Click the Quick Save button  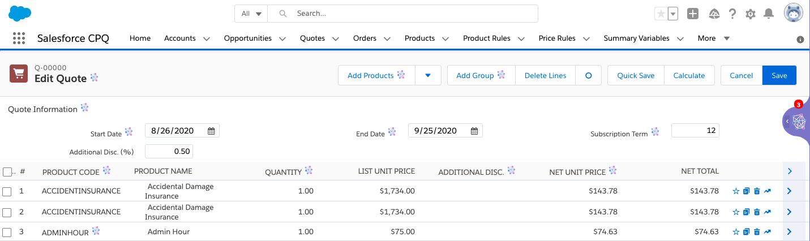(636, 75)
